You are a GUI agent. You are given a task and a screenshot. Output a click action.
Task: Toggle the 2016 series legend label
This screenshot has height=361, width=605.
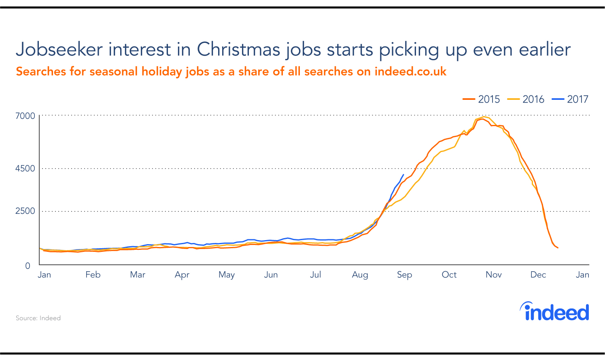tap(533, 99)
